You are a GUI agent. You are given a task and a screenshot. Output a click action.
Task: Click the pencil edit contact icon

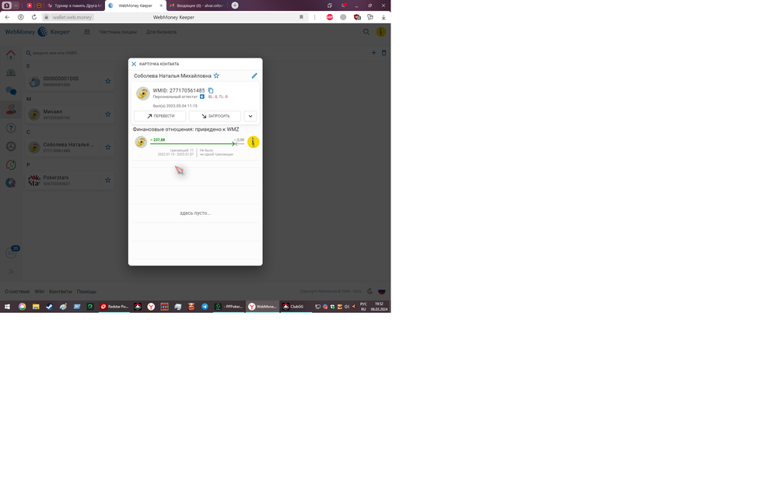(x=254, y=76)
